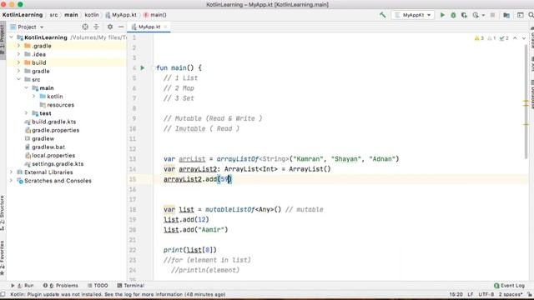
Task: Click the editor vertical scrollbar
Action: 526,102
